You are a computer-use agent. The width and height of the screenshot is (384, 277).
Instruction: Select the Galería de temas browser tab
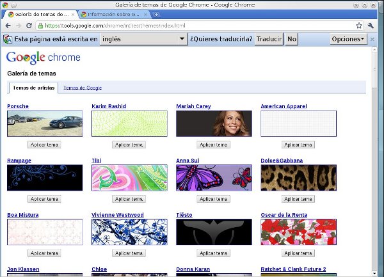(x=41, y=15)
